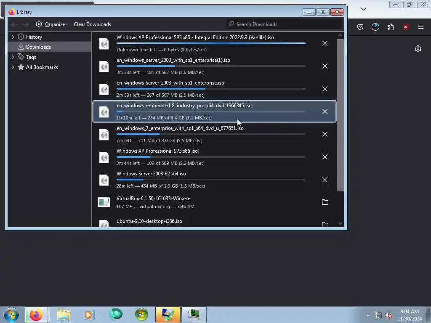The height and width of the screenshot is (323, 431).
Task: Cancel the Windows Embedded 8 Industry download
Action: 325,111
